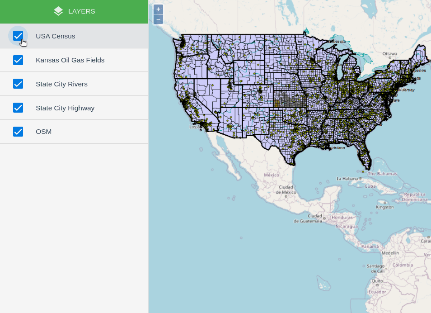This screenshot has height=313, width=431.
Task: Click the map zoom out minus icon
Action: click(x=158, y=19)
